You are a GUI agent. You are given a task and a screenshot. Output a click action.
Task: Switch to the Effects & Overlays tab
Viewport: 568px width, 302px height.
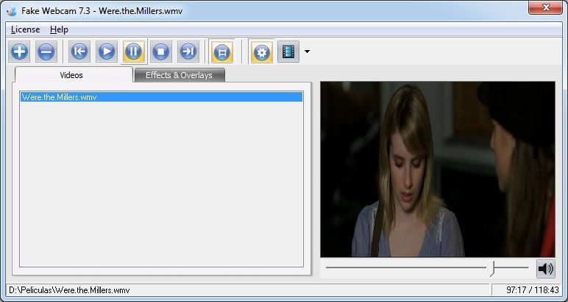click(x=179, y=75)
